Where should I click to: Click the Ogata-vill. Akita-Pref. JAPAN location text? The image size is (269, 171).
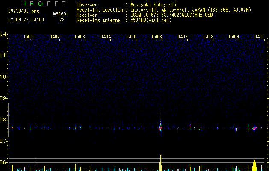pyautogui.click(x=191, y=10)
